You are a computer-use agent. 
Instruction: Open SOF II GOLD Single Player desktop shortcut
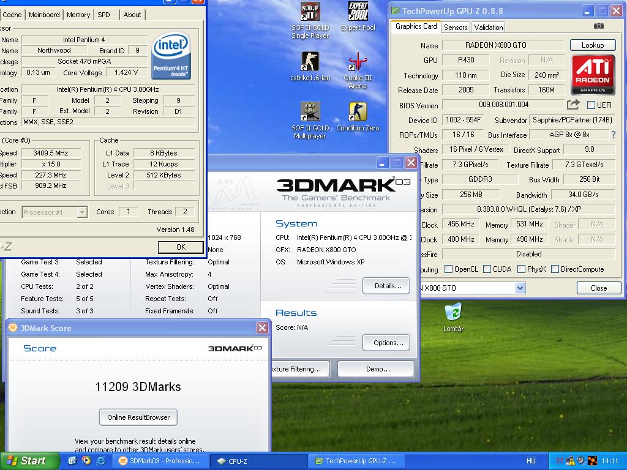point(310,20)
